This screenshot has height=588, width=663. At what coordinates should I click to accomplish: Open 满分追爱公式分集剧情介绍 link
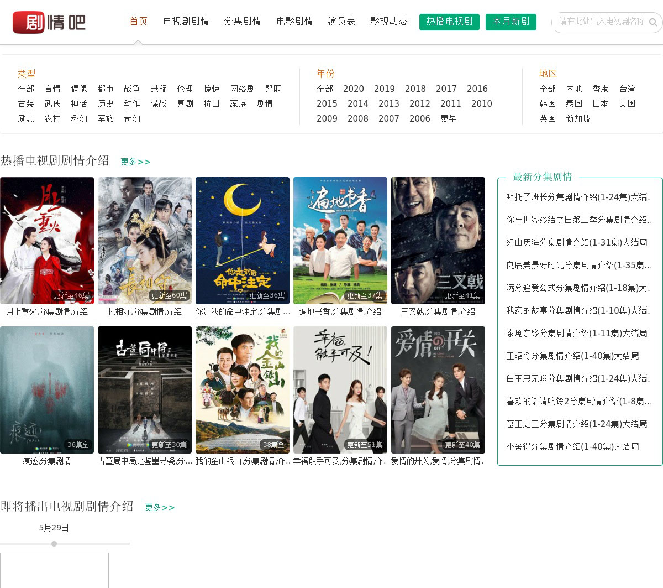coord(578,288)
